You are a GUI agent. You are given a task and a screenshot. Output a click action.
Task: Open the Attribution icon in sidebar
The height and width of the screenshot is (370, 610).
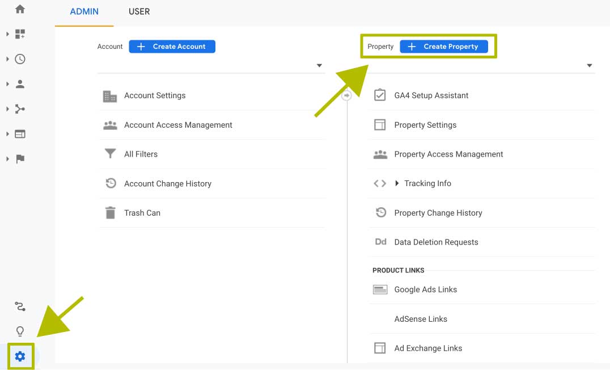coord(20,307)
